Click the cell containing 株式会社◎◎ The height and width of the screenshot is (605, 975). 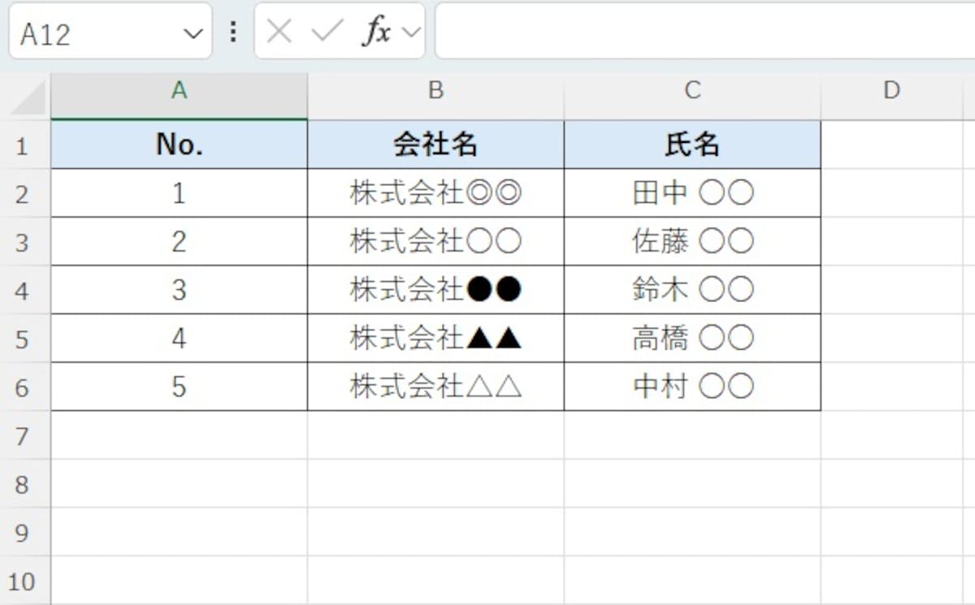tap(435, 193)
